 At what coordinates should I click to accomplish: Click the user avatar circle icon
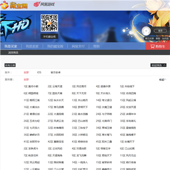pyautogui.click(x=146, y=31)
